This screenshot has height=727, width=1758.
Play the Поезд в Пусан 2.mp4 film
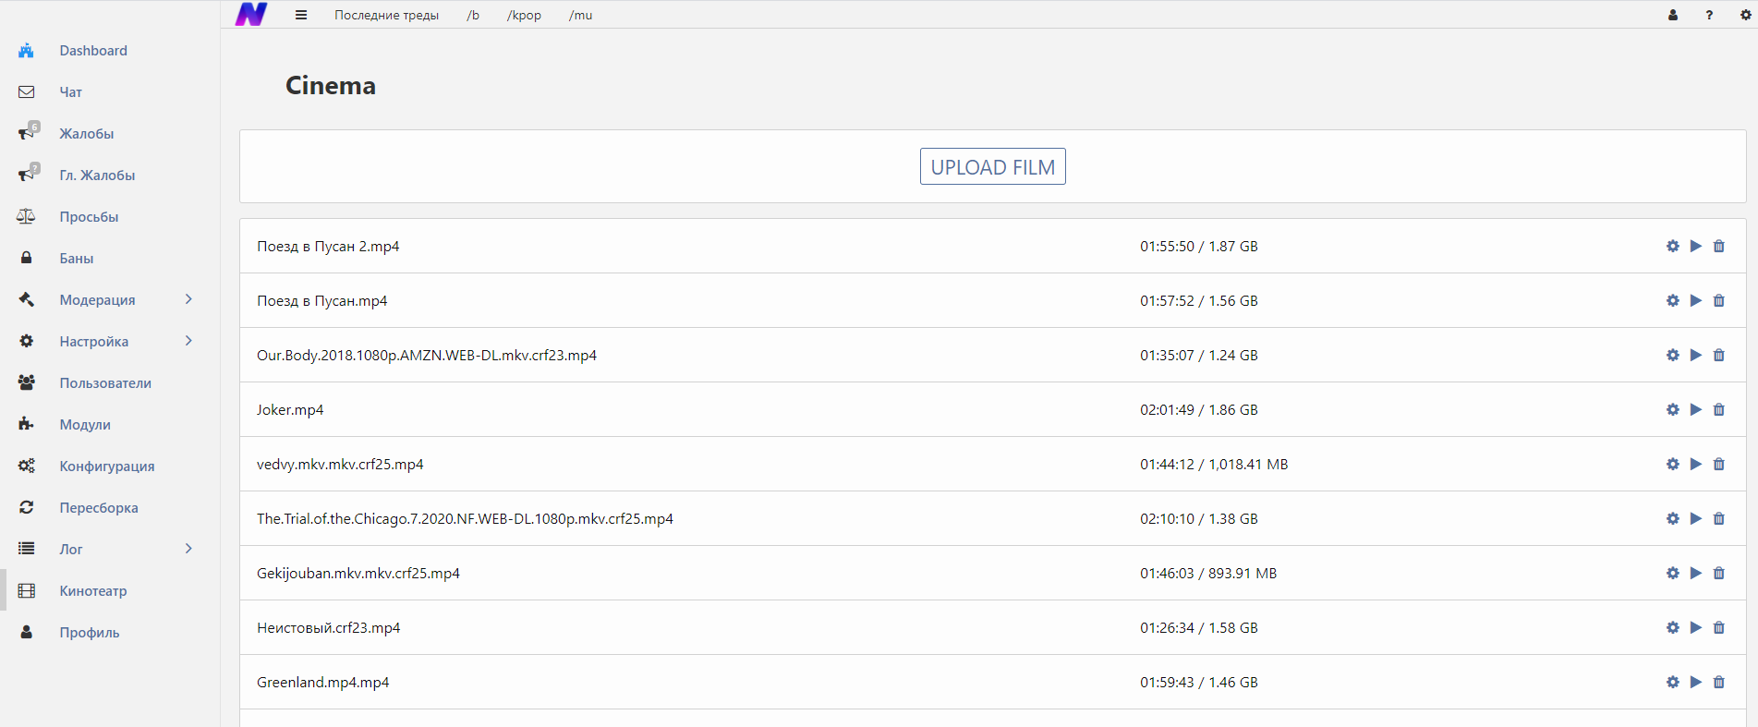click(x=1695, y=246)
